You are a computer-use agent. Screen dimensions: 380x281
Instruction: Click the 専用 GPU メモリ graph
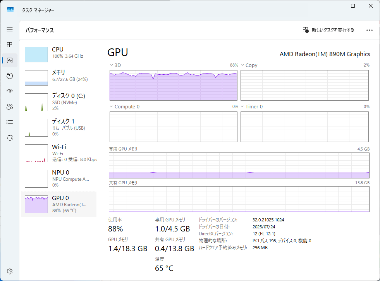pos(239,165)
